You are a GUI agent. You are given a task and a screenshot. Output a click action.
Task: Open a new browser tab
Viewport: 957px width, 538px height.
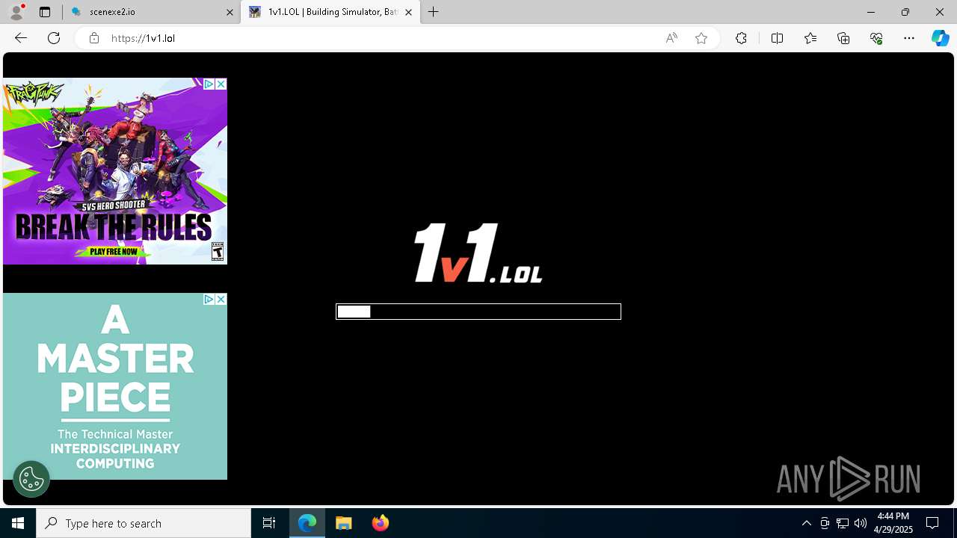point(434,12)
